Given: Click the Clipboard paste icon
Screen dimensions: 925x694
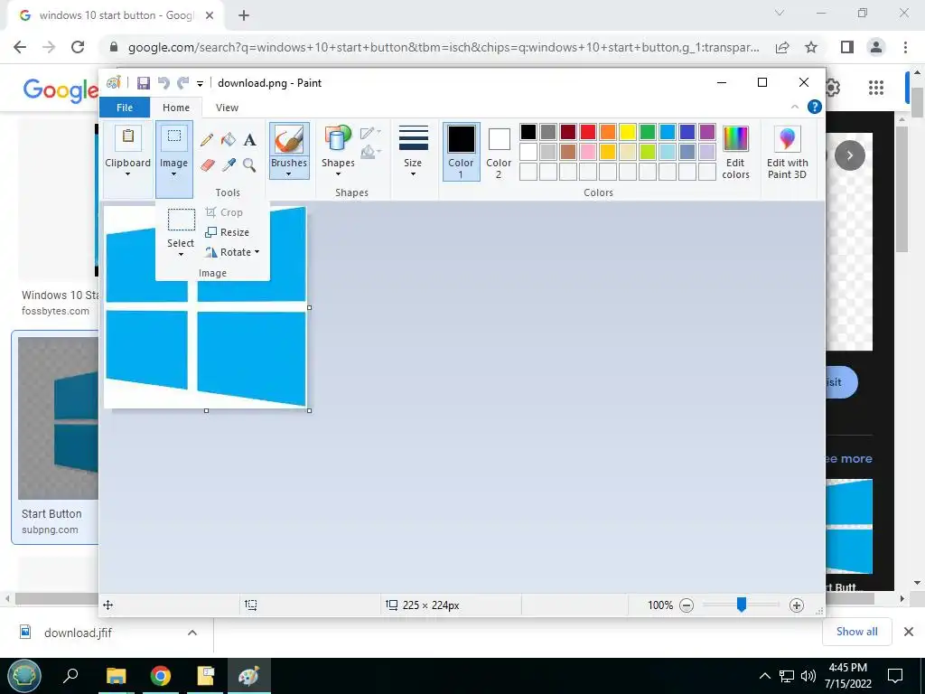Looking at the screenshot, I should coord(128,138).
